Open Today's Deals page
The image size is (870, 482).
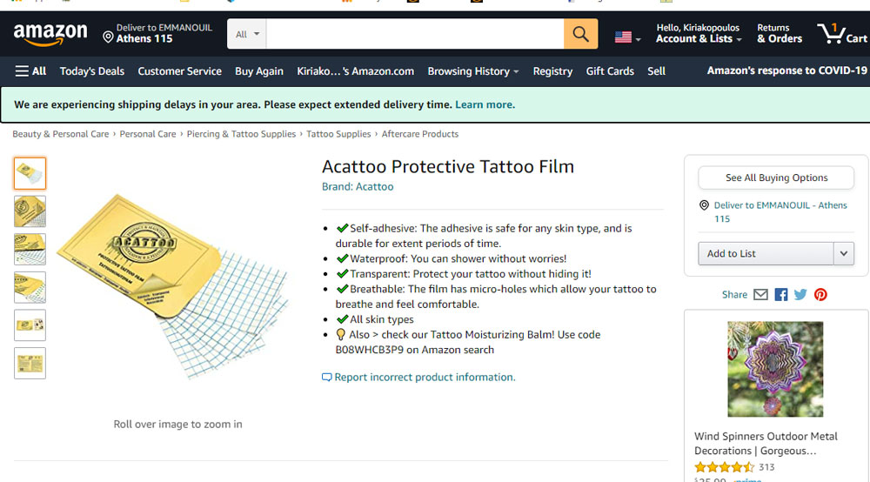(92, 71)
